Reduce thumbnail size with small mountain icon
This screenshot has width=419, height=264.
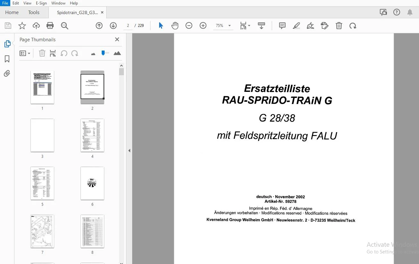pos(93,54)
